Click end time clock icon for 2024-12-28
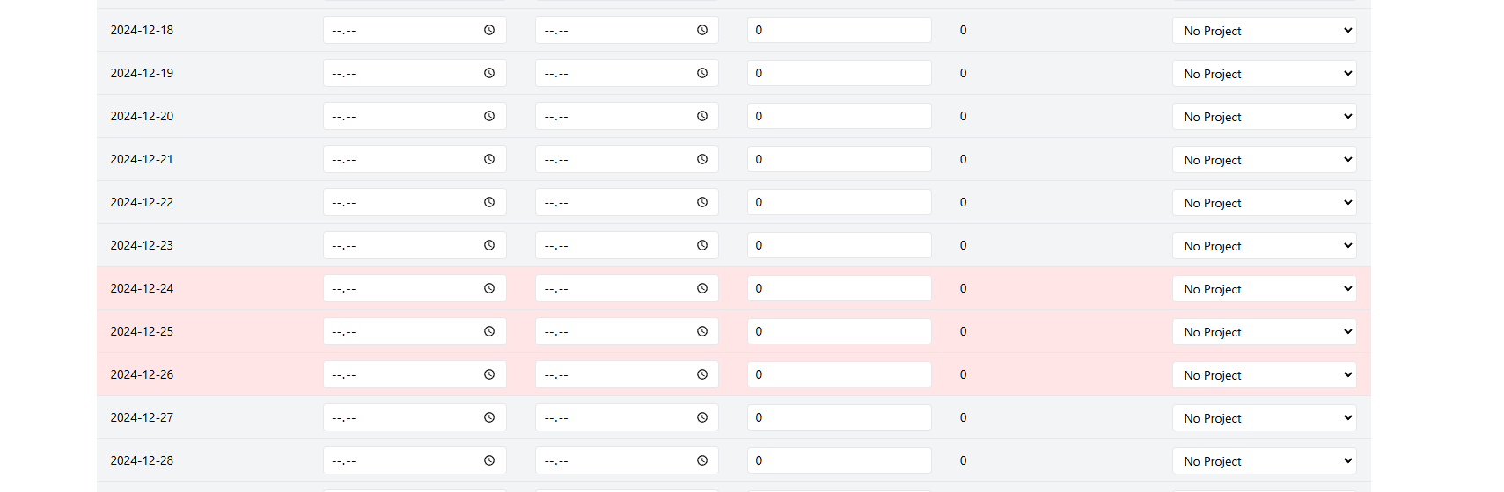The width and height of the screenshot is (1504, 492). click(702, 460)
